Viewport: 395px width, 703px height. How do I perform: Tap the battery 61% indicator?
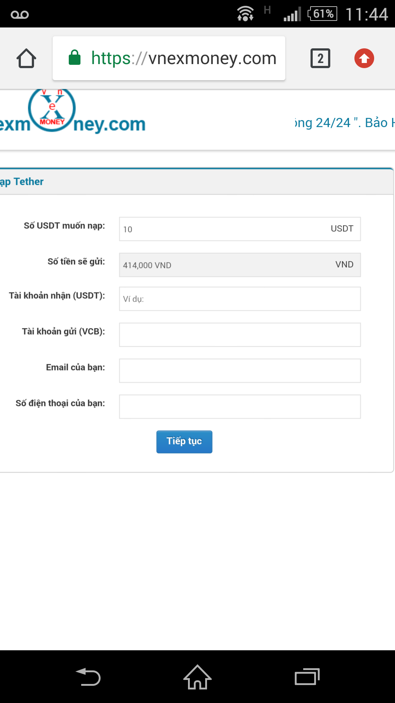(x=323, y=14)
